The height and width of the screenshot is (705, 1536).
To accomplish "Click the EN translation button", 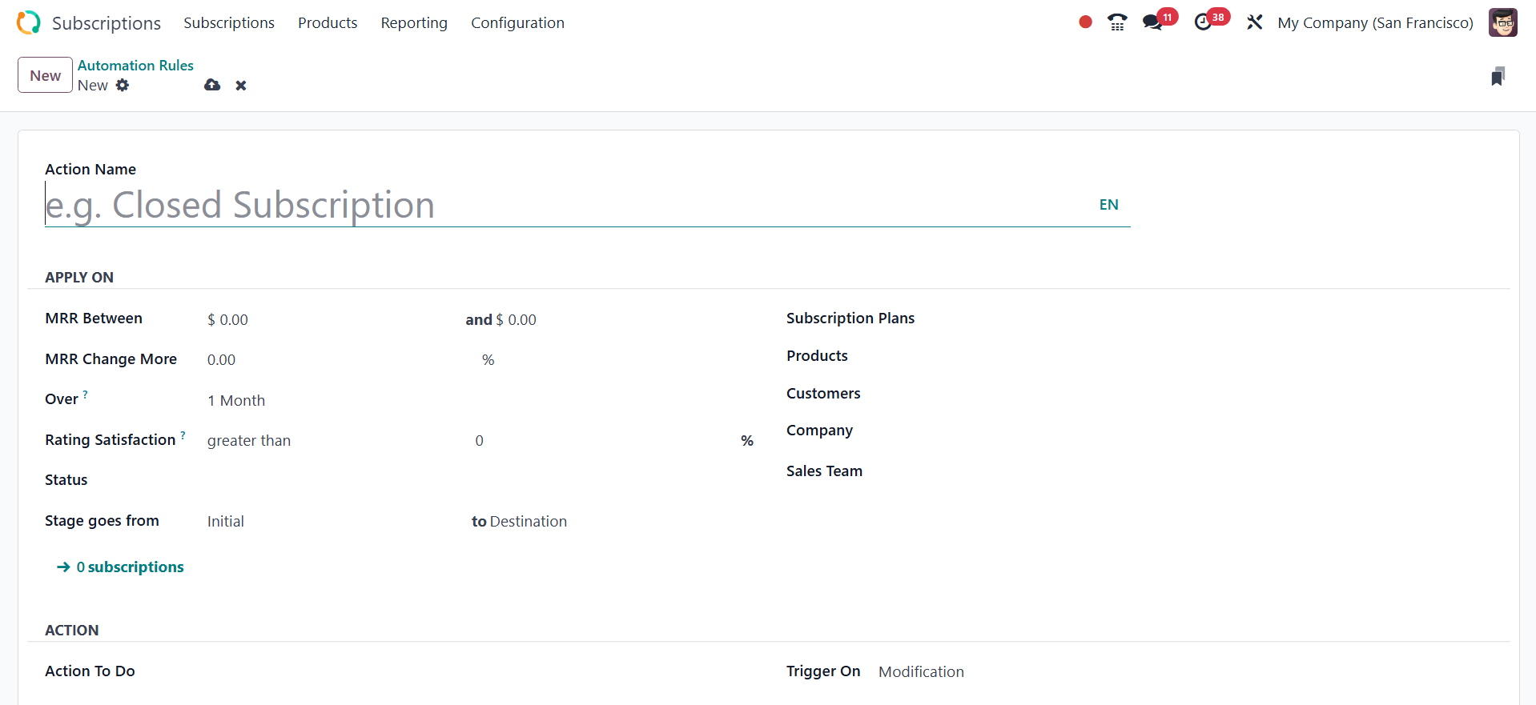I will coord(1108,205).
